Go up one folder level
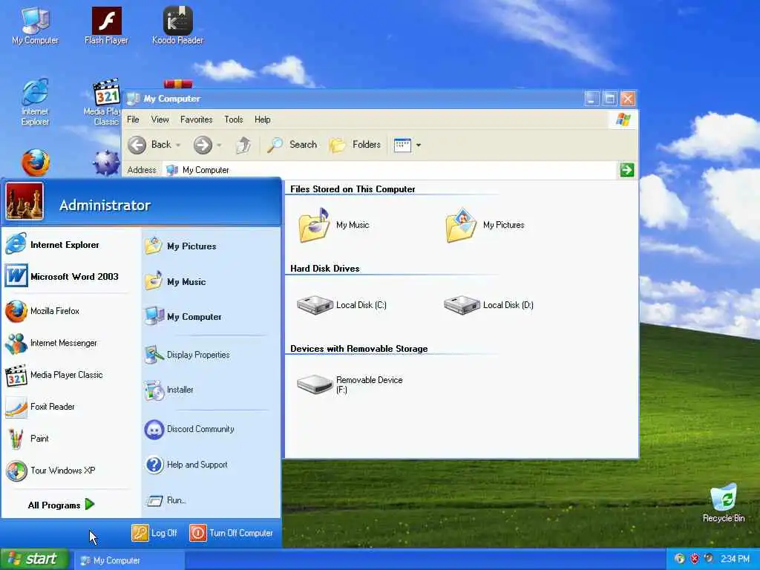The image size is (760, 570). click(x=243, y=145)
